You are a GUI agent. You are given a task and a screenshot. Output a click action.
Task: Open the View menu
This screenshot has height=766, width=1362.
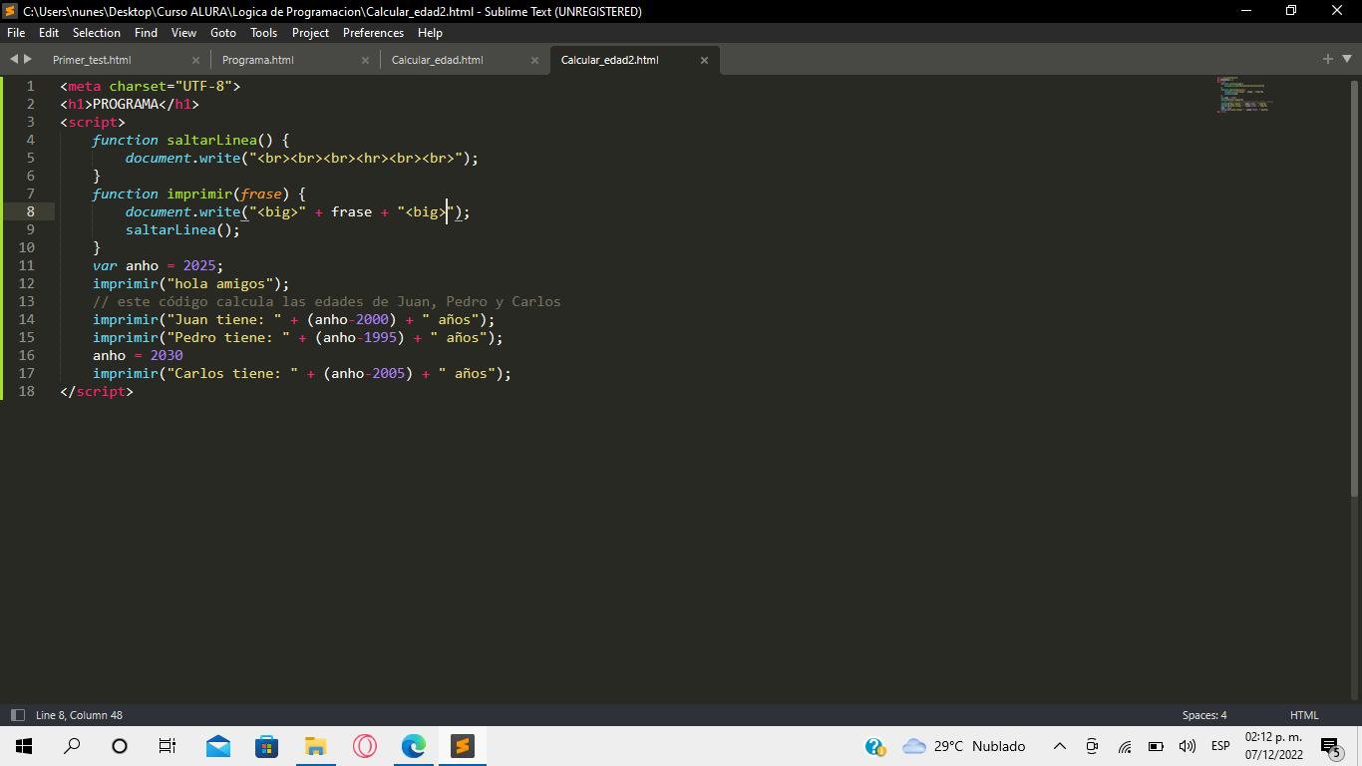click(x=183, y=33)
